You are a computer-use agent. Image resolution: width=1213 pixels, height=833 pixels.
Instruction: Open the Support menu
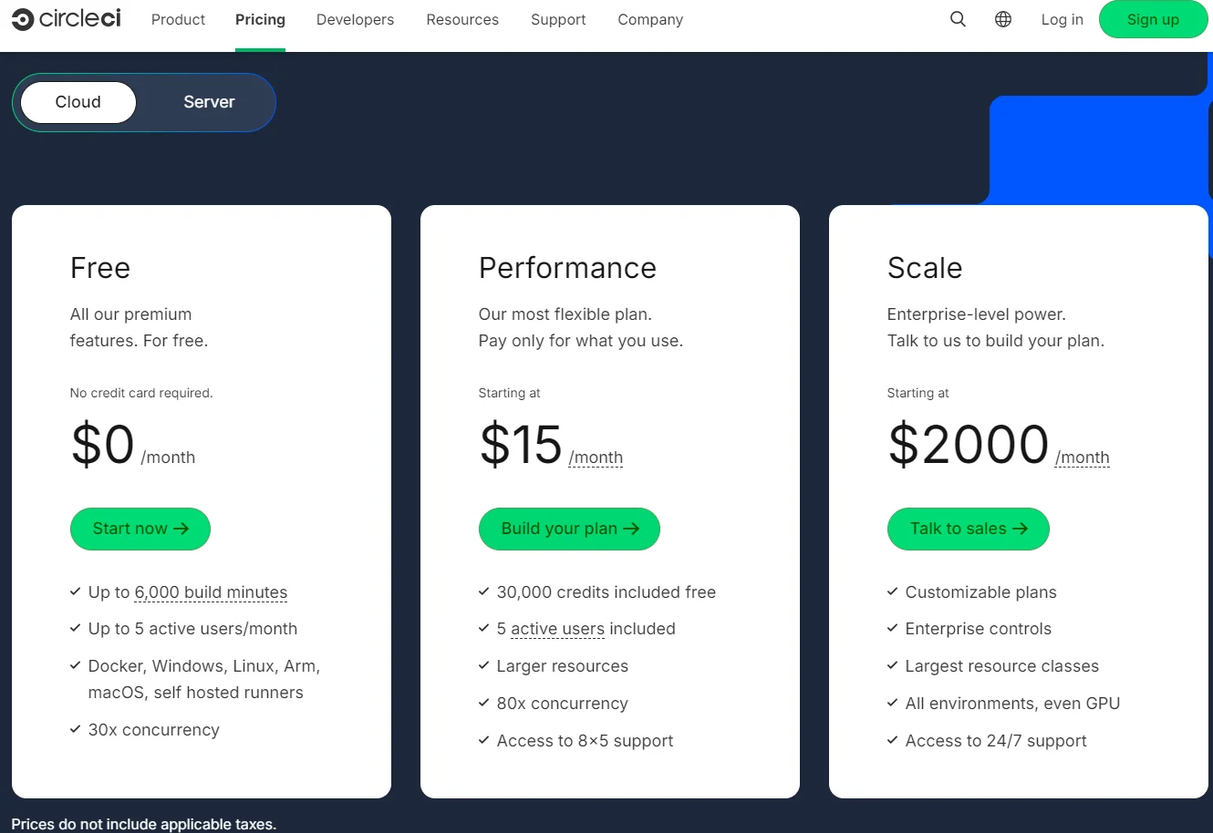coord(558,19)
